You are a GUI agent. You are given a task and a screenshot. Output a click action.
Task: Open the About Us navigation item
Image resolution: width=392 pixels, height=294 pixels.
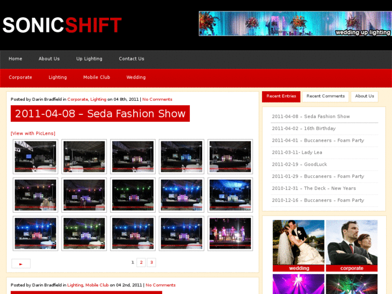pos(49,59)
